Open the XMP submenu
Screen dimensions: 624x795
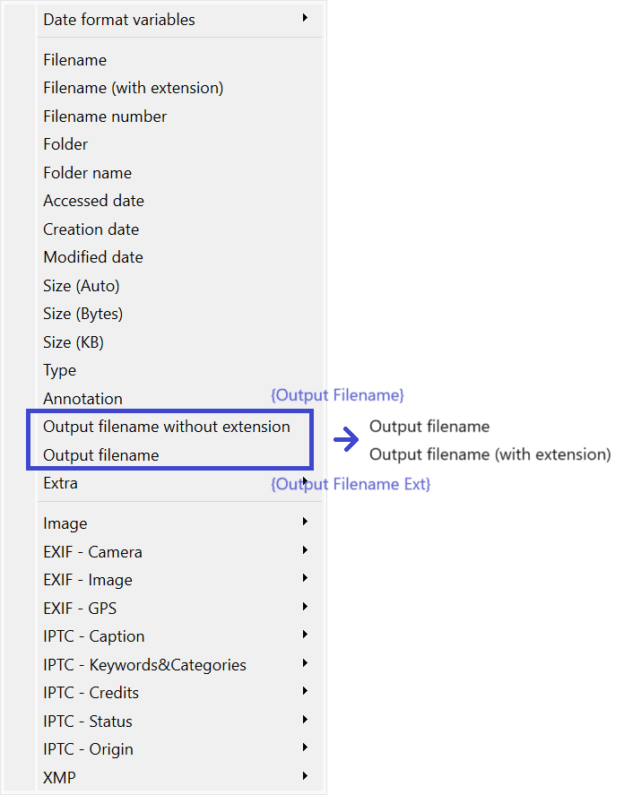pos(60,777)
